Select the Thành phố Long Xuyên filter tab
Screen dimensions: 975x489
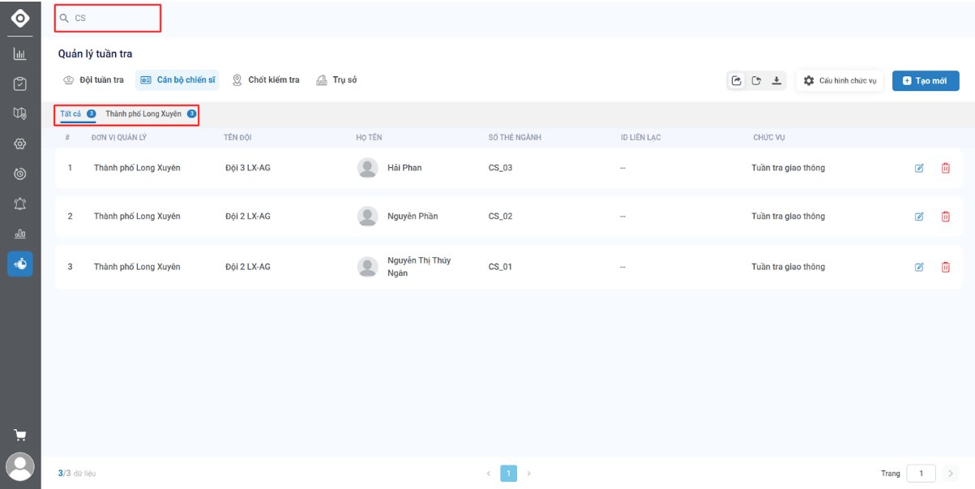coord(151,114)
